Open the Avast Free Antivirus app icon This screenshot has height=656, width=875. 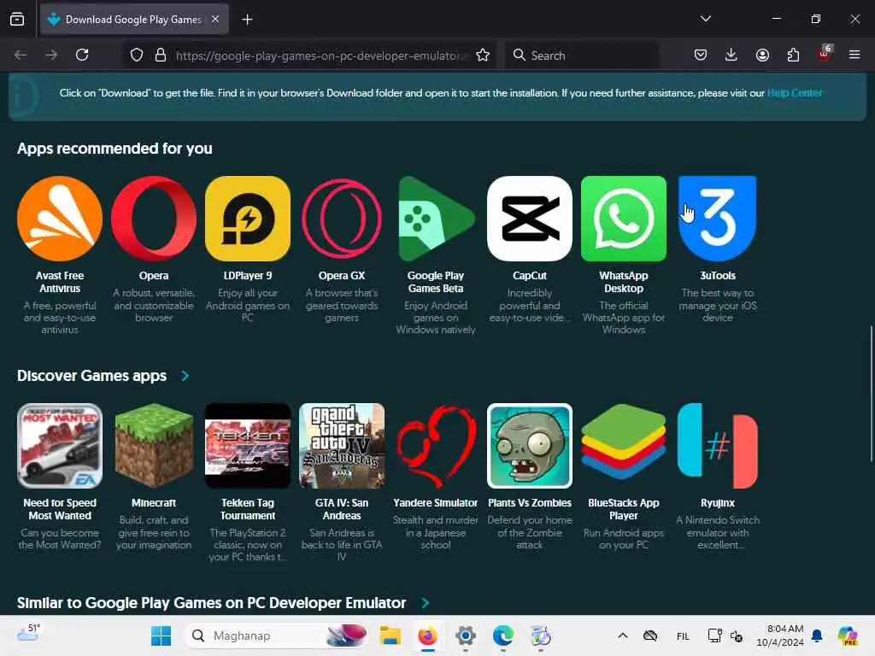point(60,219)
